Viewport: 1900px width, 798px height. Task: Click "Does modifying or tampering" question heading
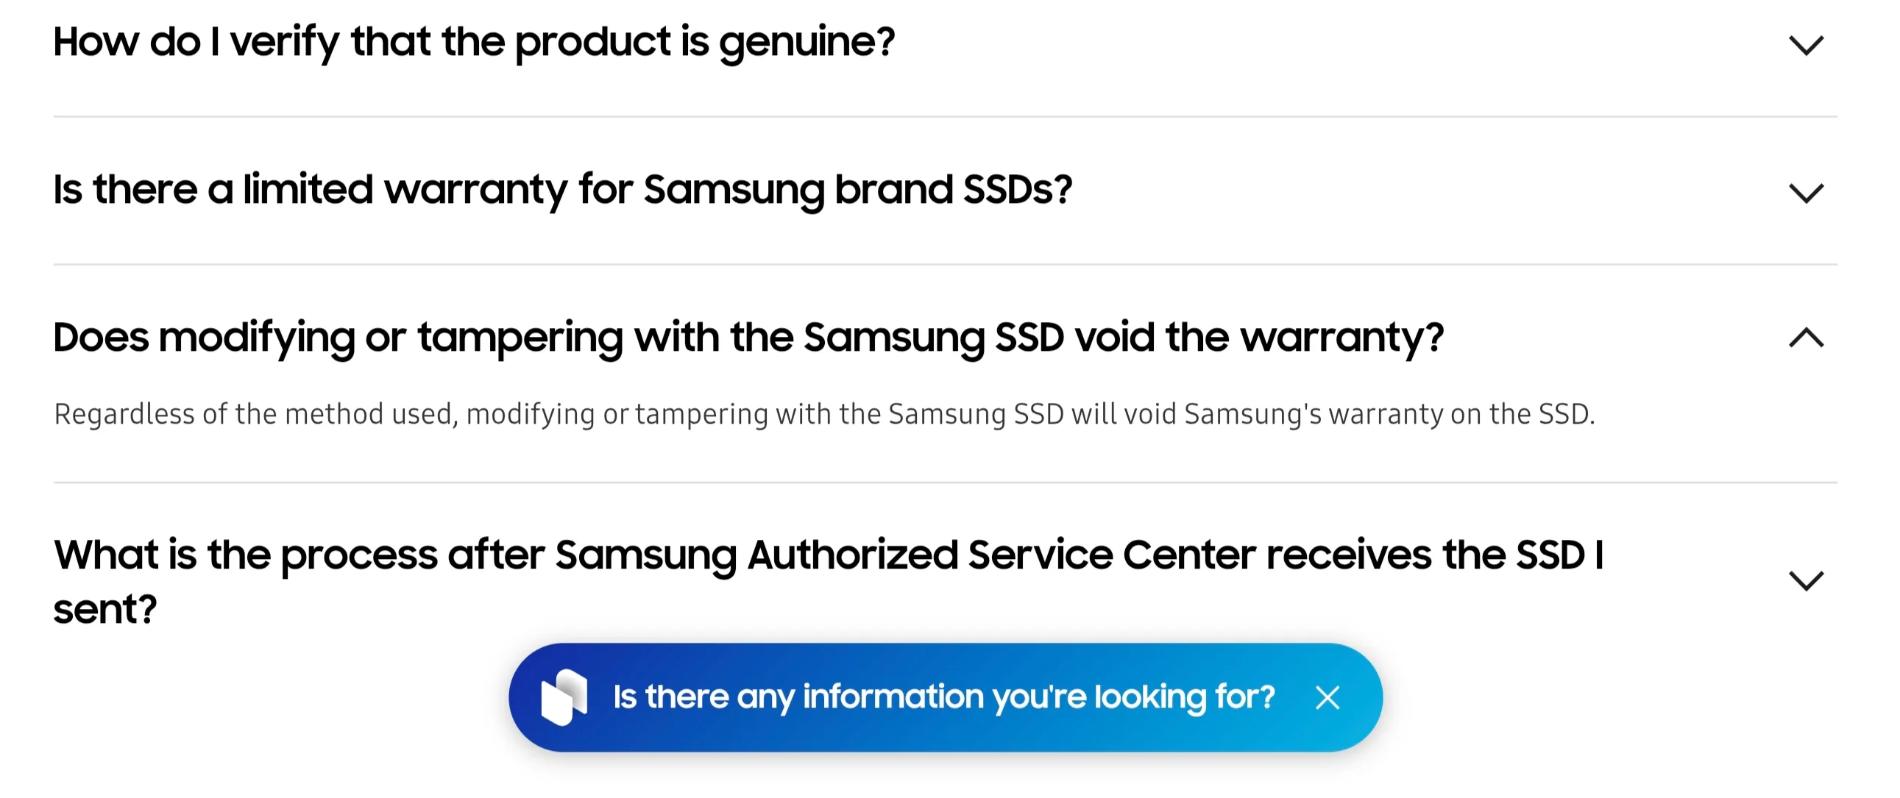pos(747,338)
